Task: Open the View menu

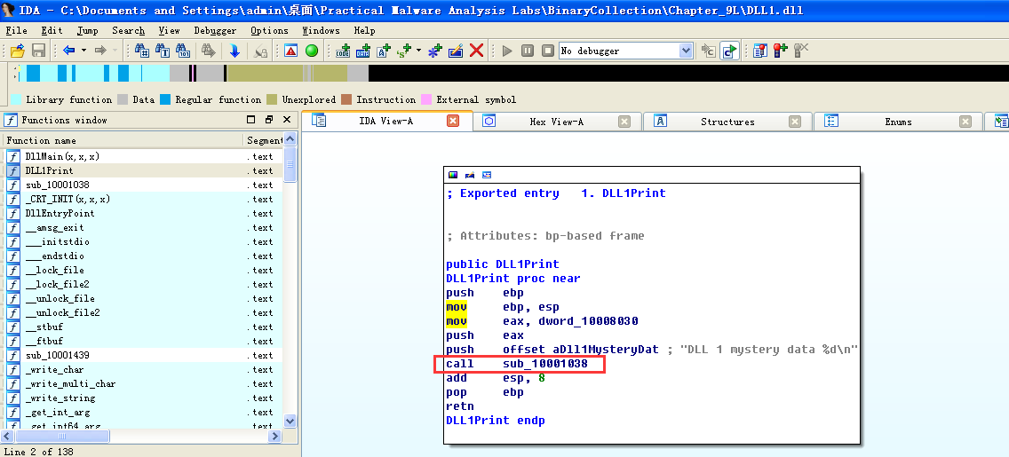Action: click(170, 30)
